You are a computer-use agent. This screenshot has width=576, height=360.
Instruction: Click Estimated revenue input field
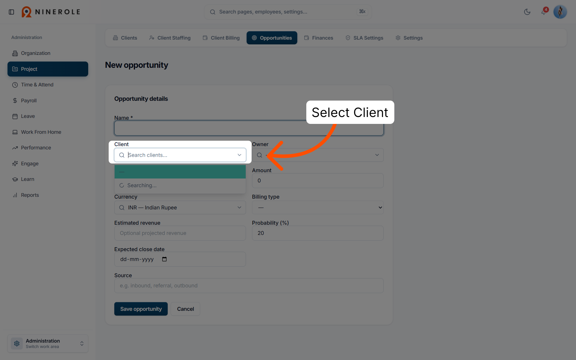click(x=180, y=233)
